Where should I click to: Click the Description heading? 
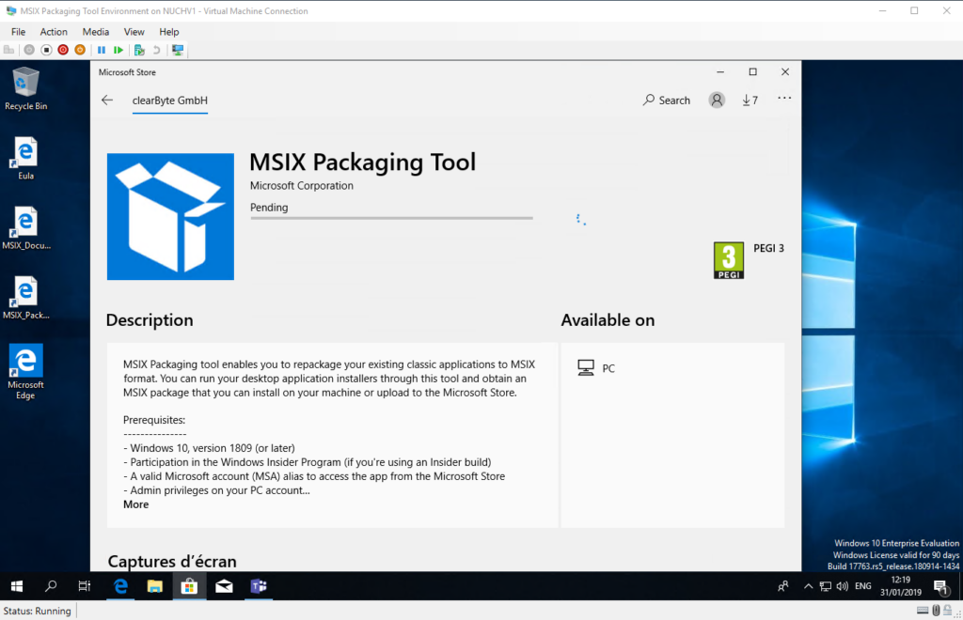150,320
